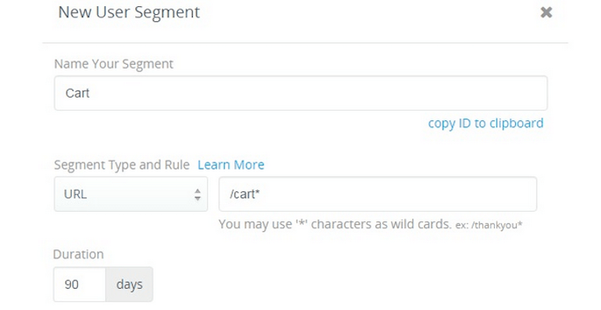The height and width of the screenshot is (310, 601).
Task: Click the up-down arrows on URL selector
Action: (197, 194)
